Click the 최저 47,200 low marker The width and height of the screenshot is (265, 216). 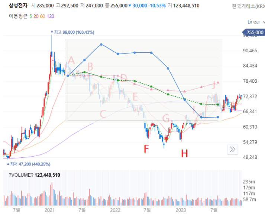(x=29, y=164)
